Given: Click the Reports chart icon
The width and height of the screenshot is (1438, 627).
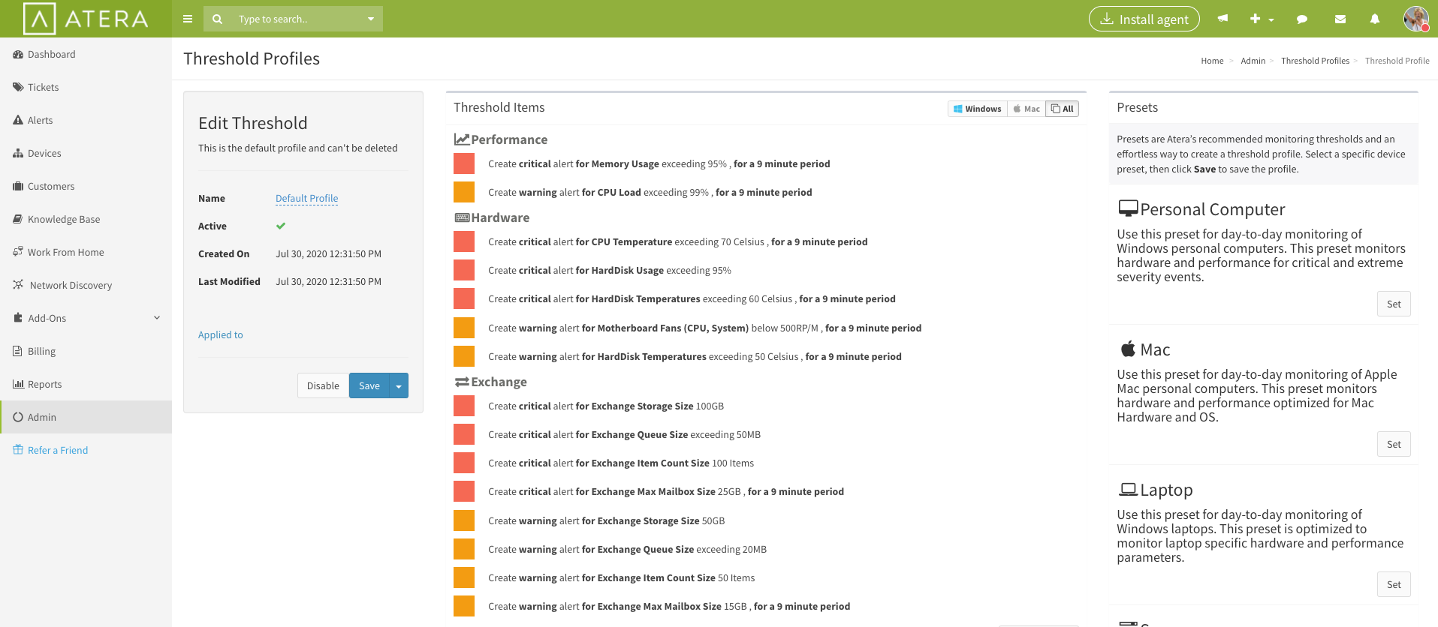Looking at the screenshot, I should click(18, 384).
